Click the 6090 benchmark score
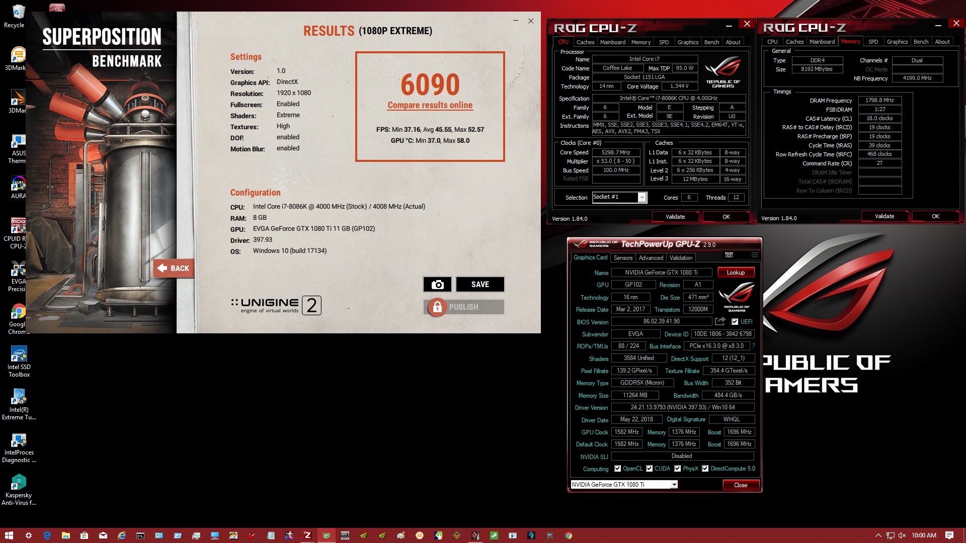 (430, 84)
